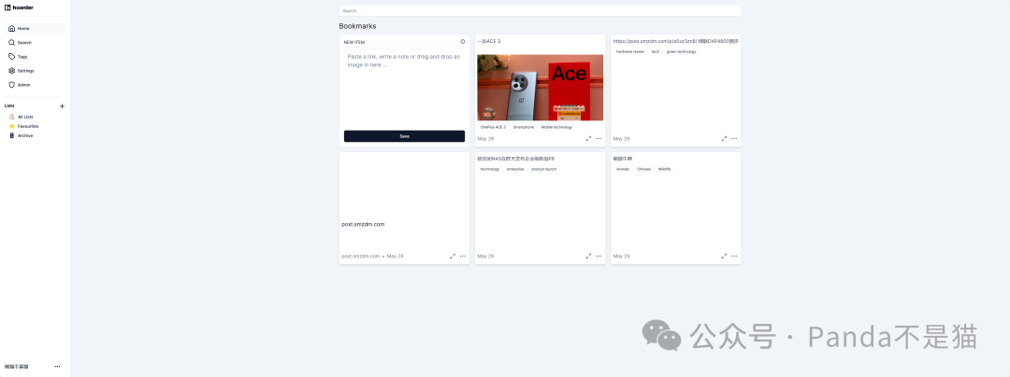Image resolution: width=1010 pixels, height=377 pixels.
Task: Click the hoarder logo in the sidebar
Action: [19, 7]
